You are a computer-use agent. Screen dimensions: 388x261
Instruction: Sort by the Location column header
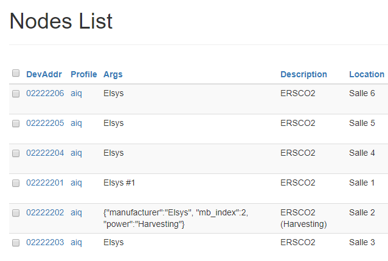click(366, 74)
